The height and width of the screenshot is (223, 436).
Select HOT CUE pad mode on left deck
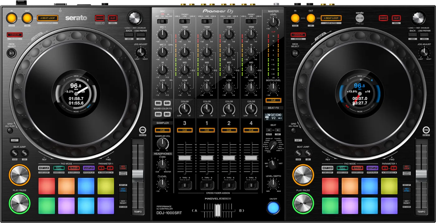(x=44, y=168)
